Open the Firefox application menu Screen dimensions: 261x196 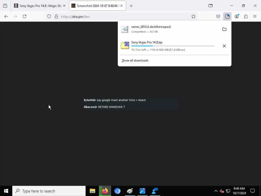[255, 16]
